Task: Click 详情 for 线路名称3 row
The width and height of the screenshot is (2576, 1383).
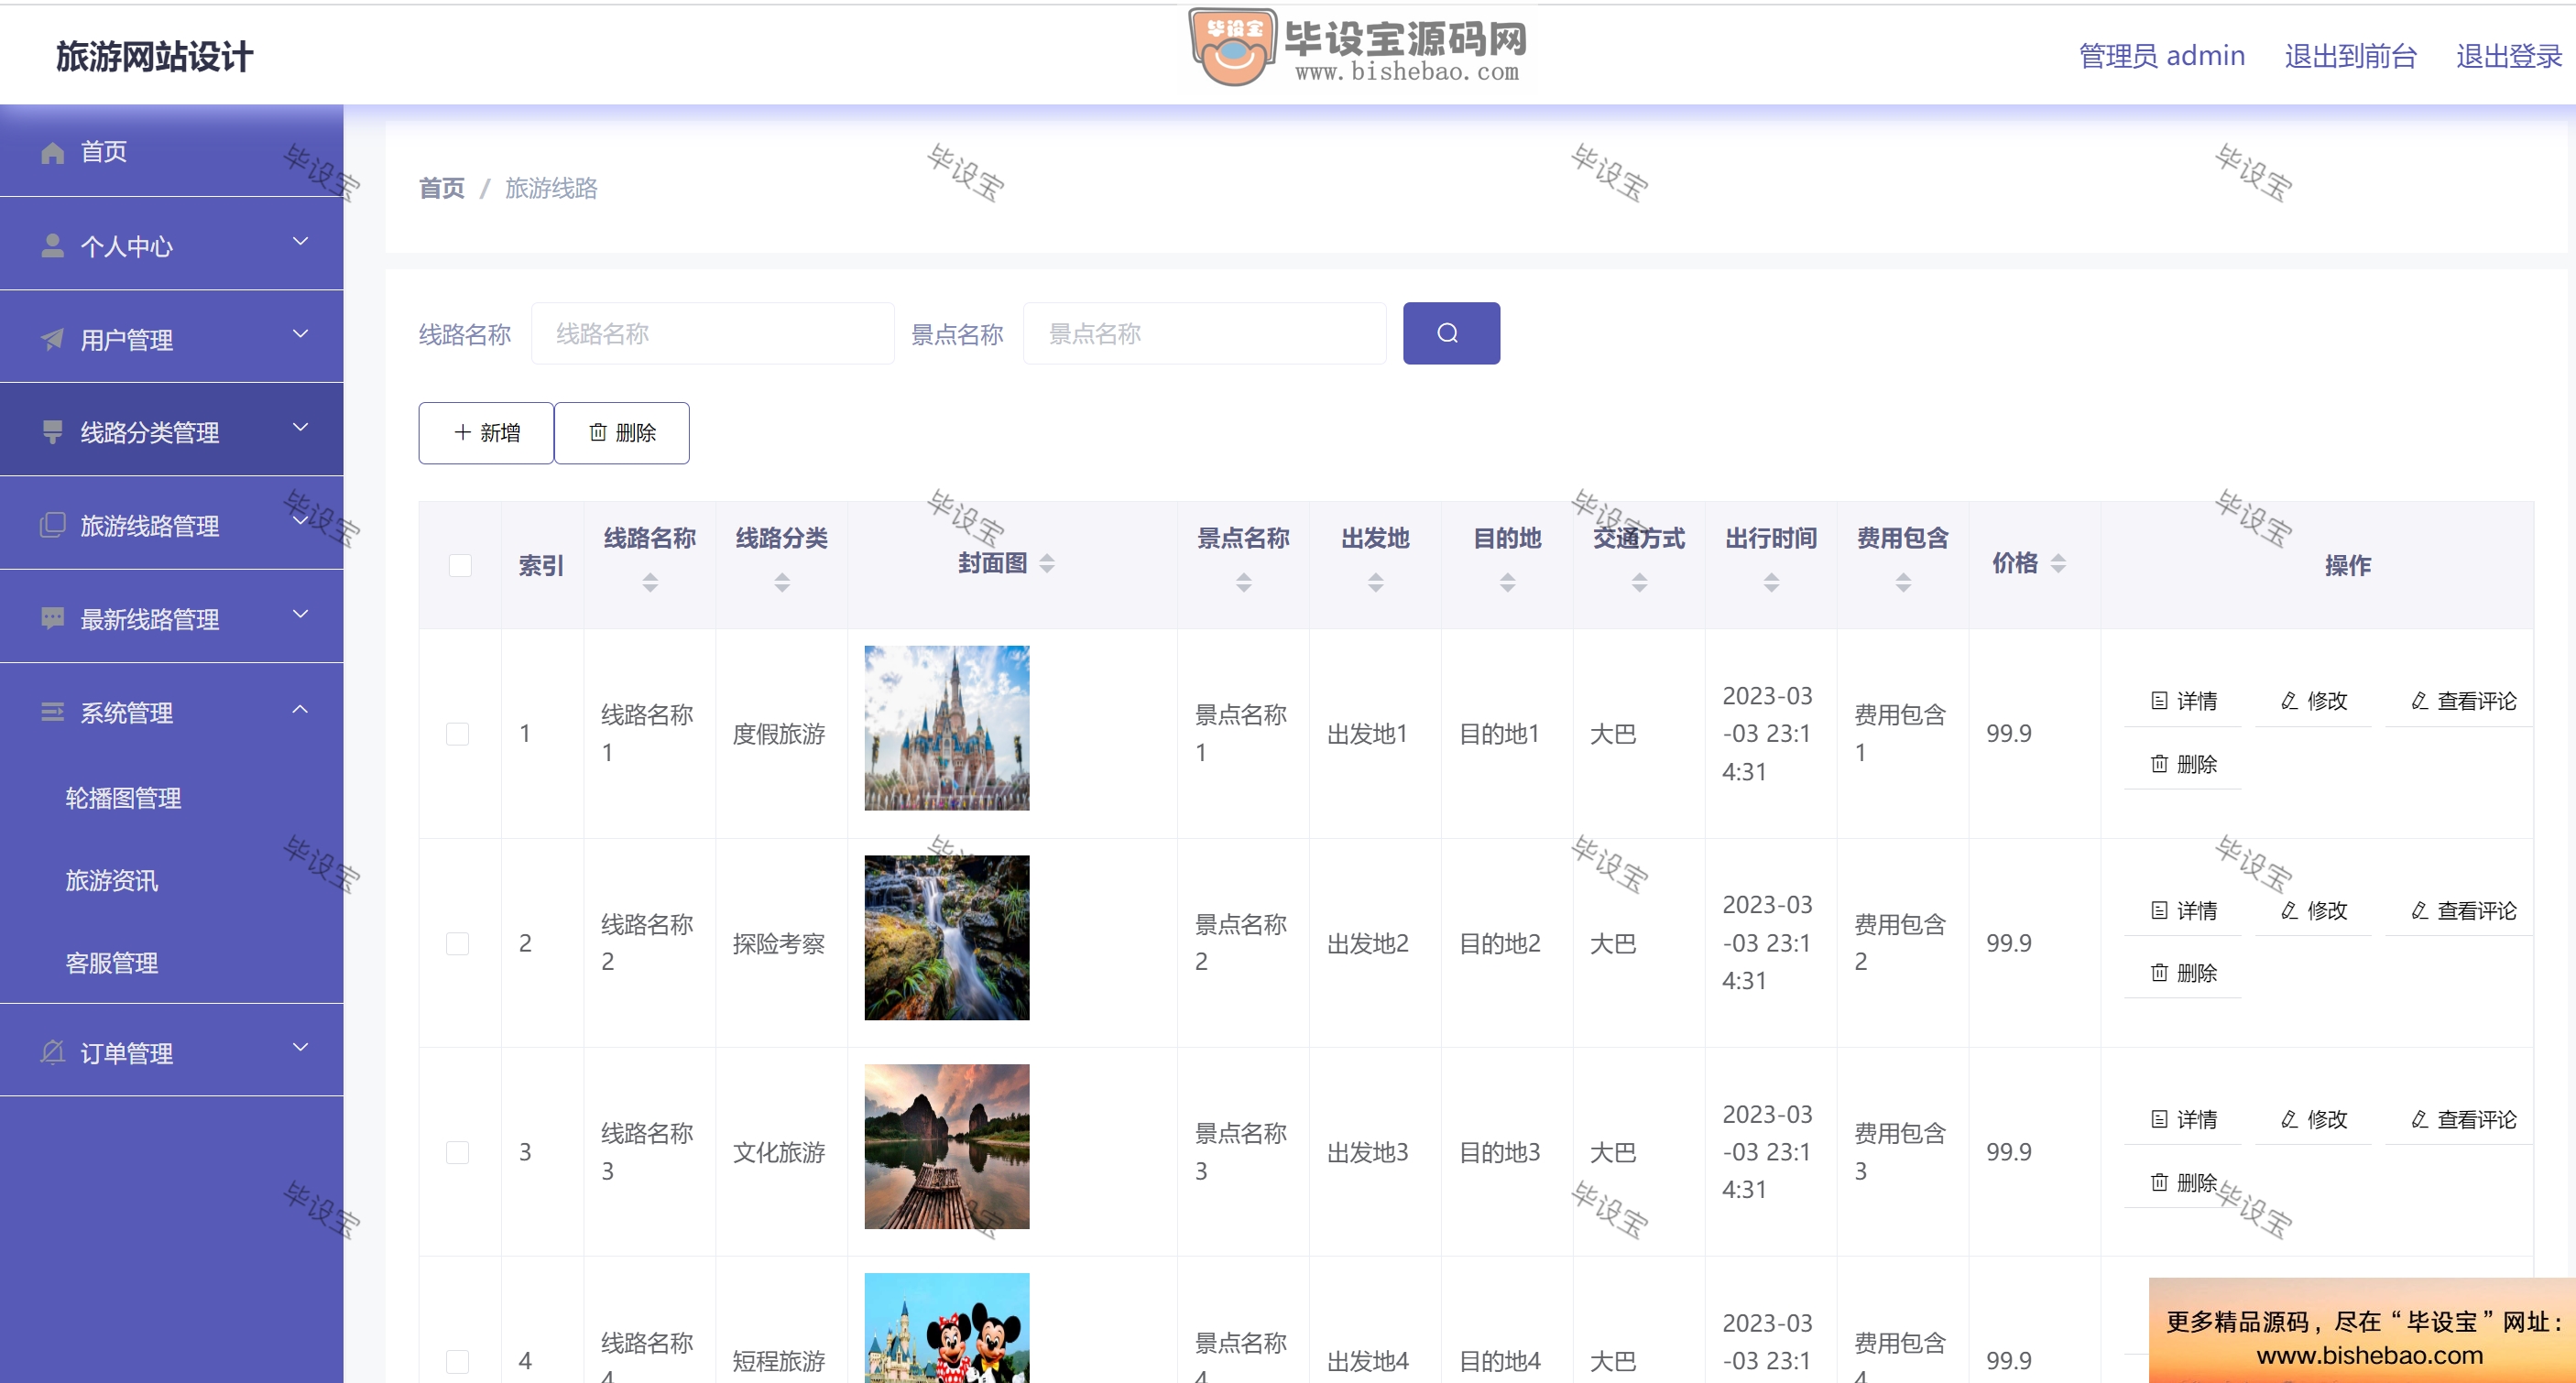Action: point(2184,1120)
